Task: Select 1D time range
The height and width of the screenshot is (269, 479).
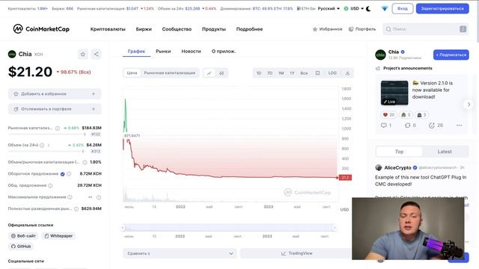Action: [x=259, y=73]
